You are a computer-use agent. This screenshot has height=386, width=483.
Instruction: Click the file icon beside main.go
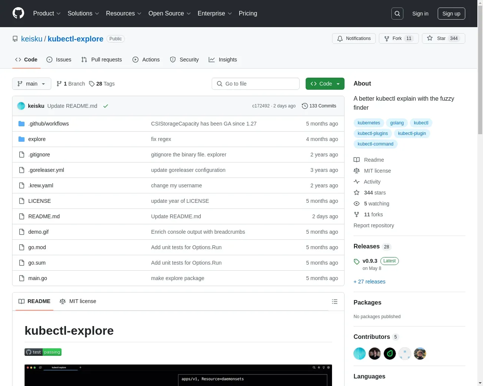coord(22,278)
